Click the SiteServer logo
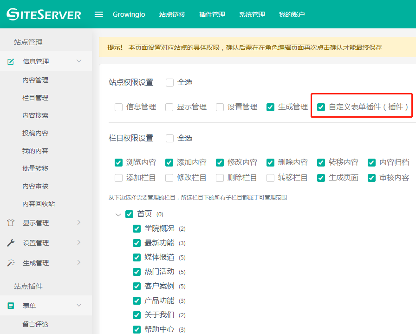Viewport: 416px width, 334px height. [x=44, y=14]
